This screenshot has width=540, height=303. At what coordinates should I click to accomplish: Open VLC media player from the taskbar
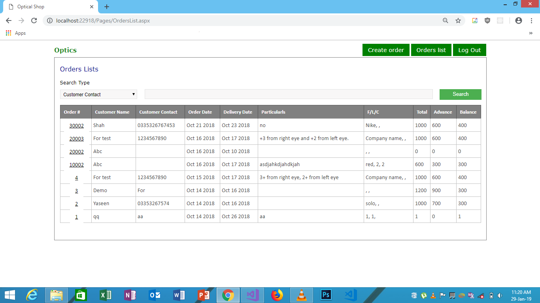302,295
